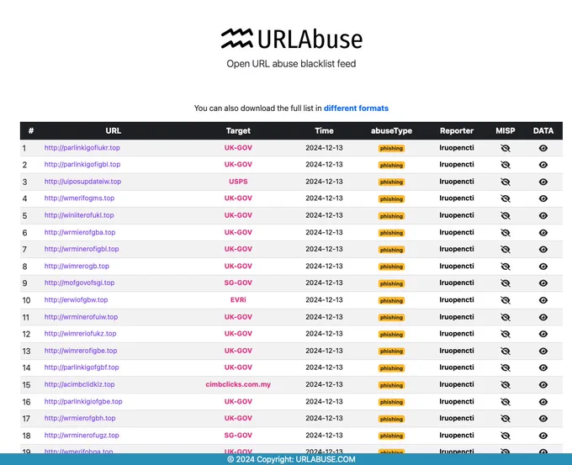Viewport: 572px width, 465px height.
Task: Open the http://parlinkigiofgbe.top link
Action: tap(83, 402)
